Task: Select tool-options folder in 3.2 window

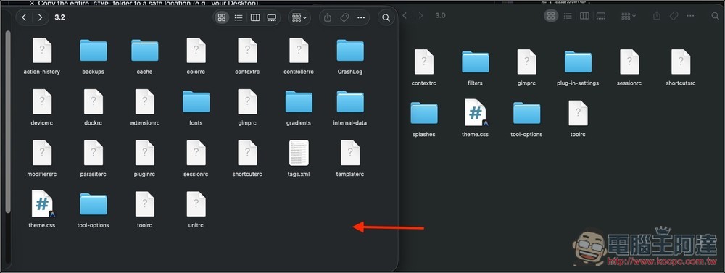Action: (93, 209)
